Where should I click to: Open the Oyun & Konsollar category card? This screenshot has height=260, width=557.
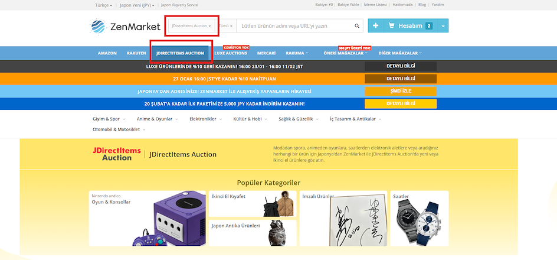coord(147,219)
